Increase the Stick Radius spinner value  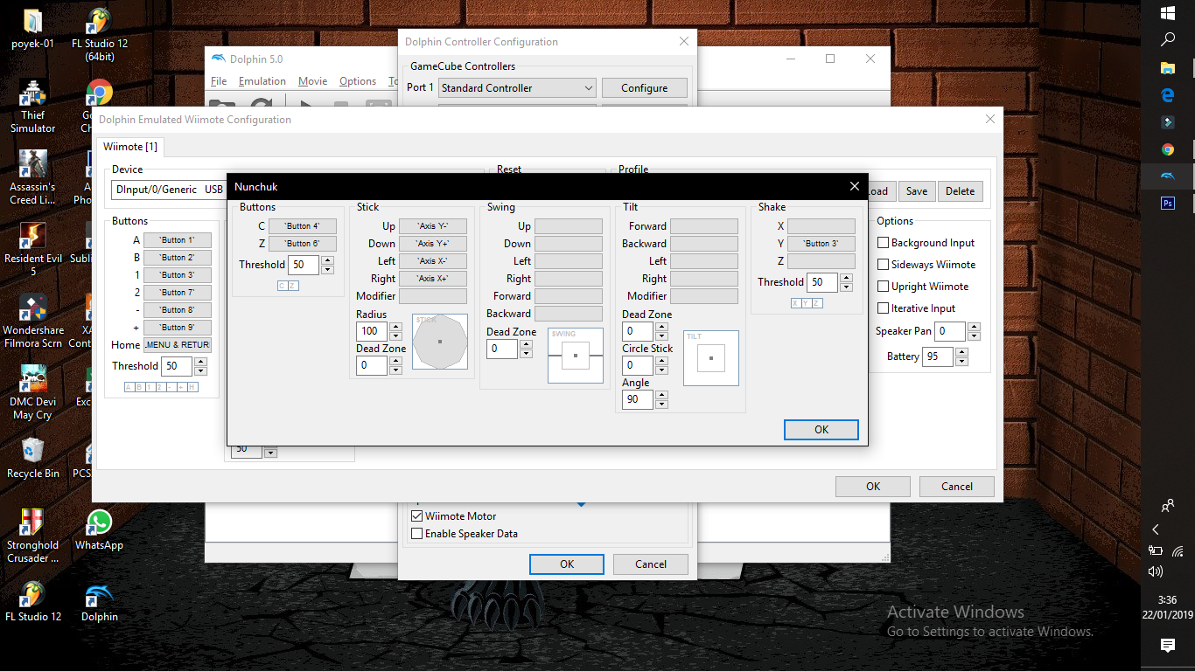click(395, 327)
